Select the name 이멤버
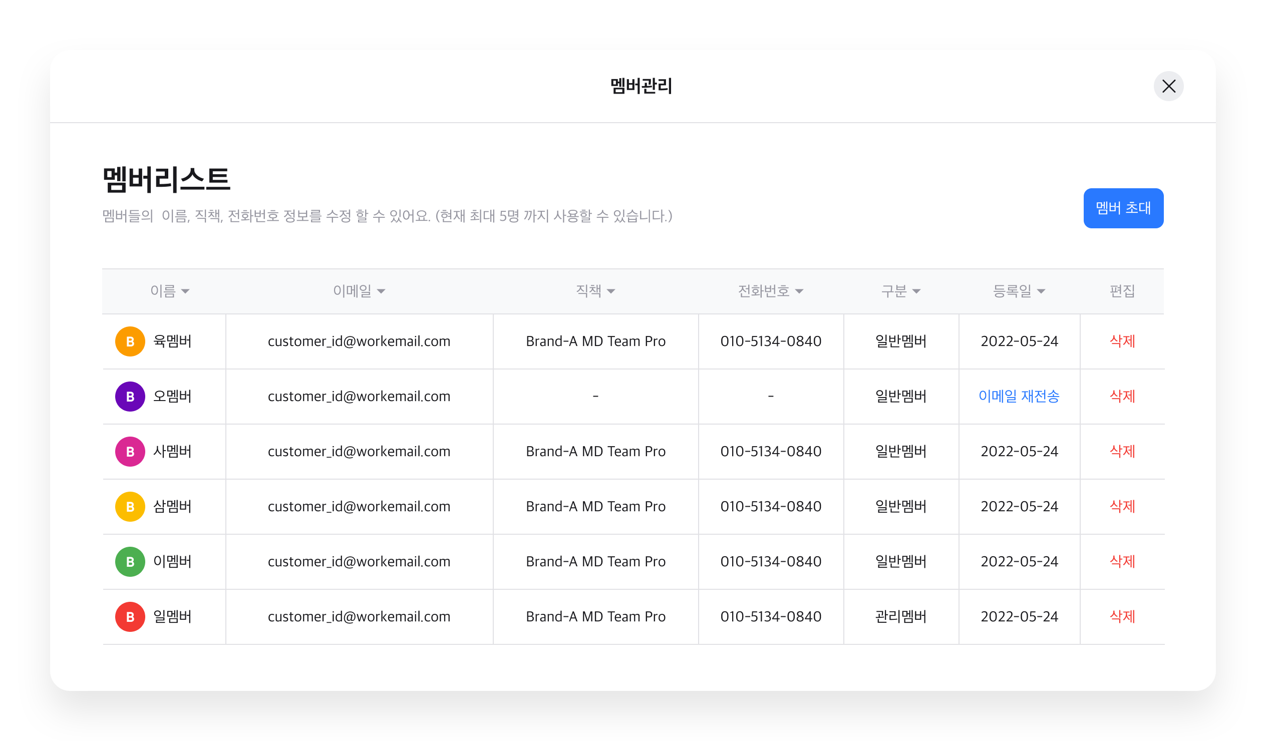The width and height of the screenshot is (1266, 741). [172, 561]
